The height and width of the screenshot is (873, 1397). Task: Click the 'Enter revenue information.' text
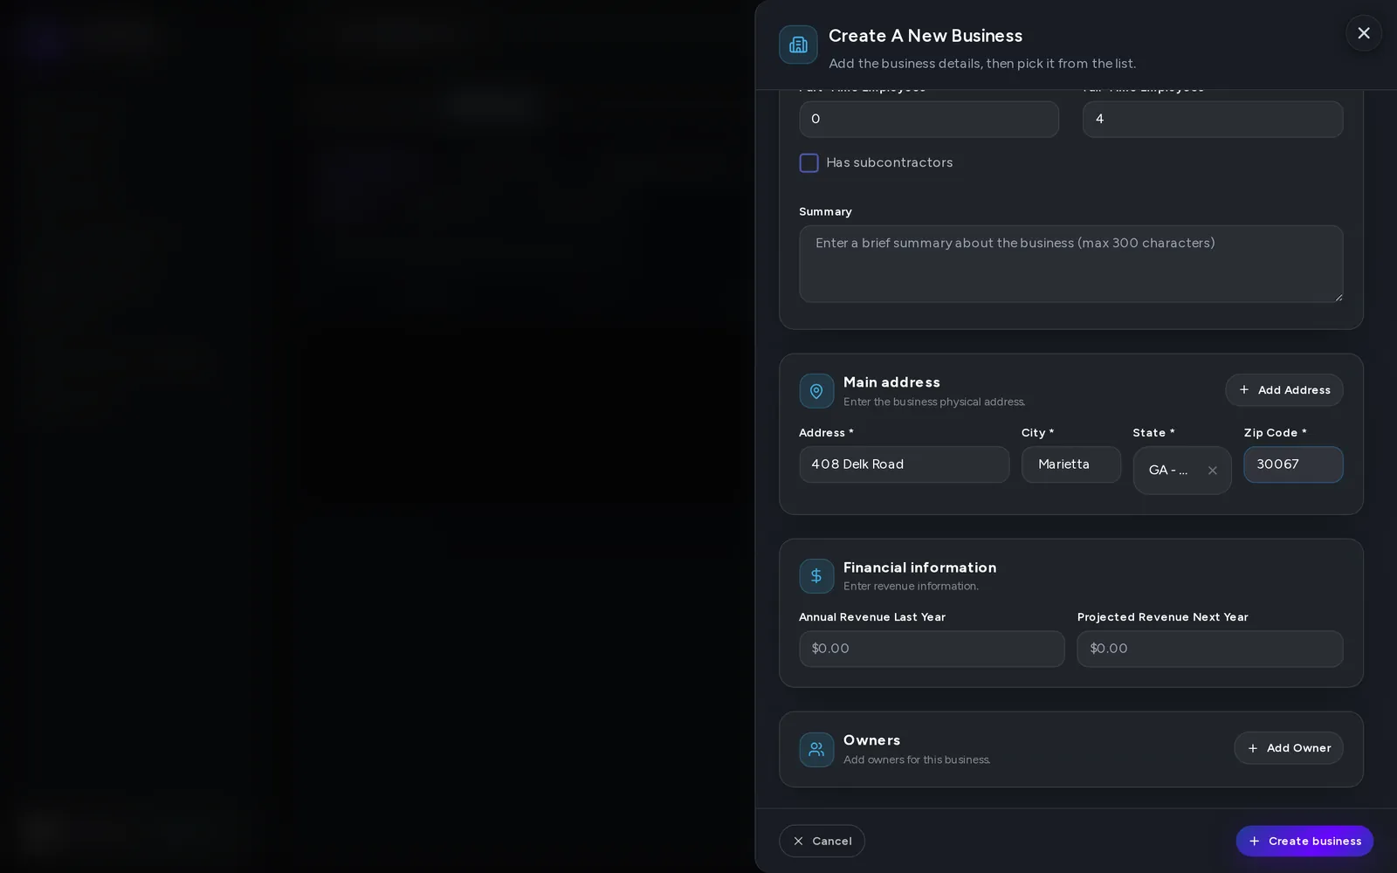[911, 587]
